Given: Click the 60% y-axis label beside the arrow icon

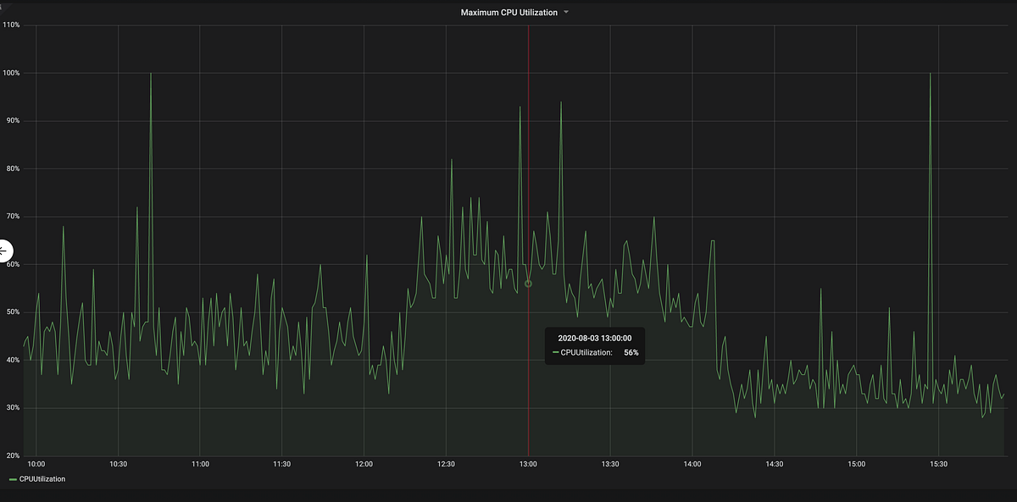Looking at the screenshot, I should 13,263.
